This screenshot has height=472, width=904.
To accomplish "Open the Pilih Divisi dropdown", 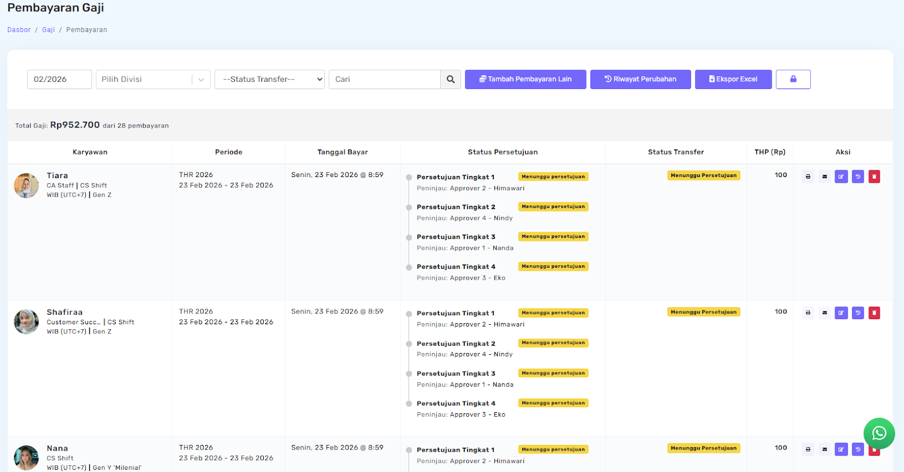I will click(153, 80).
